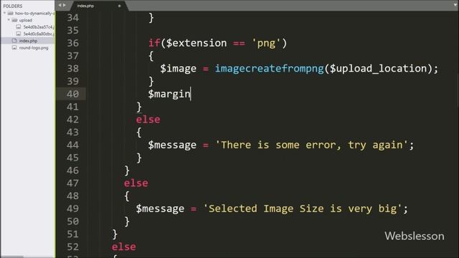Click the $image variable on line 38
This screenshot has width=459, height=258.
coord(179,69)
